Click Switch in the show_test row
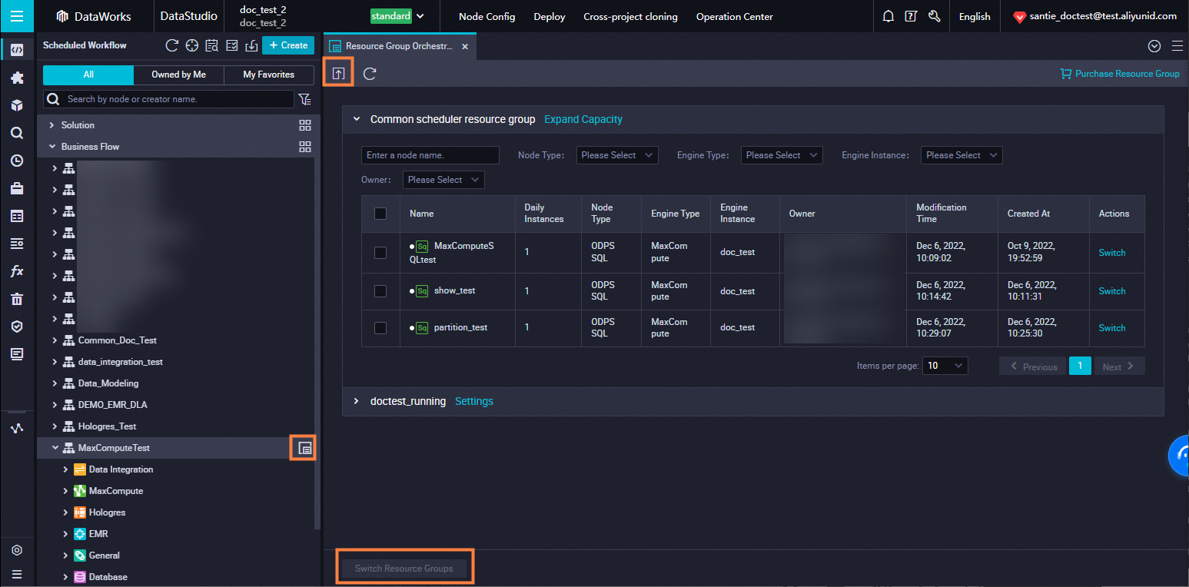1189x587 pixels. pyautogui.click(x=1112, y=291)
